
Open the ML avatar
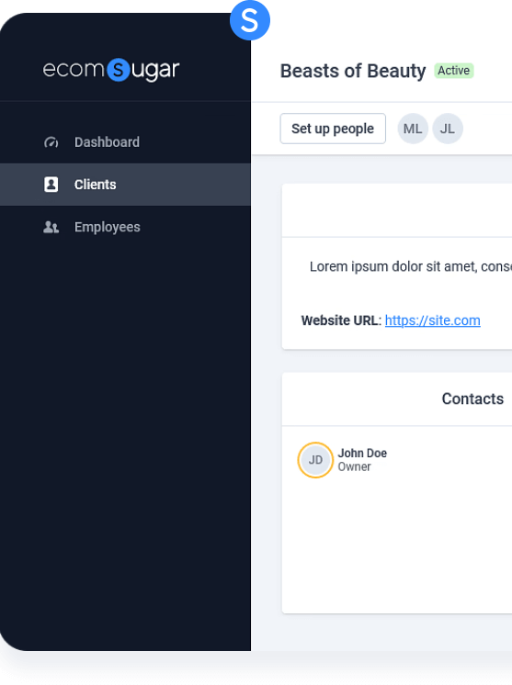413,129
